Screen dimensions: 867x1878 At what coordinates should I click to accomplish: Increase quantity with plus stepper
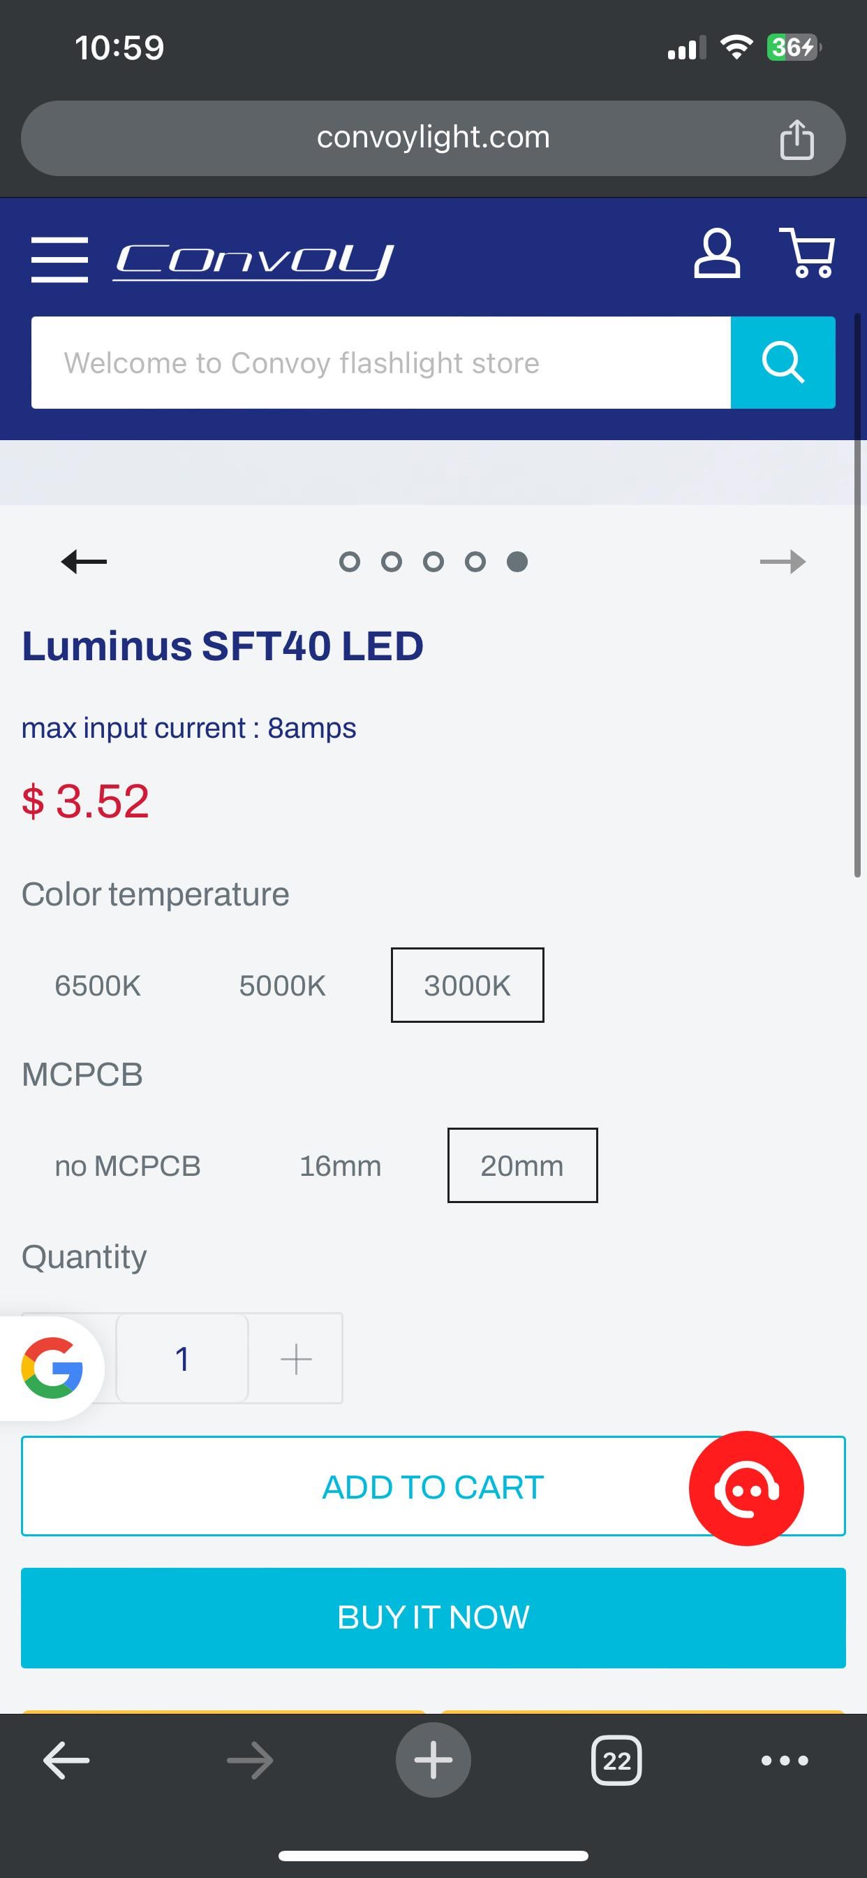[x=296, y=1359]
